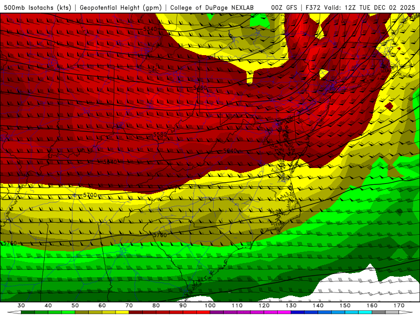
Task: Select the 'College of DuPage NEXLAB' label
Action: click(212, 8)
